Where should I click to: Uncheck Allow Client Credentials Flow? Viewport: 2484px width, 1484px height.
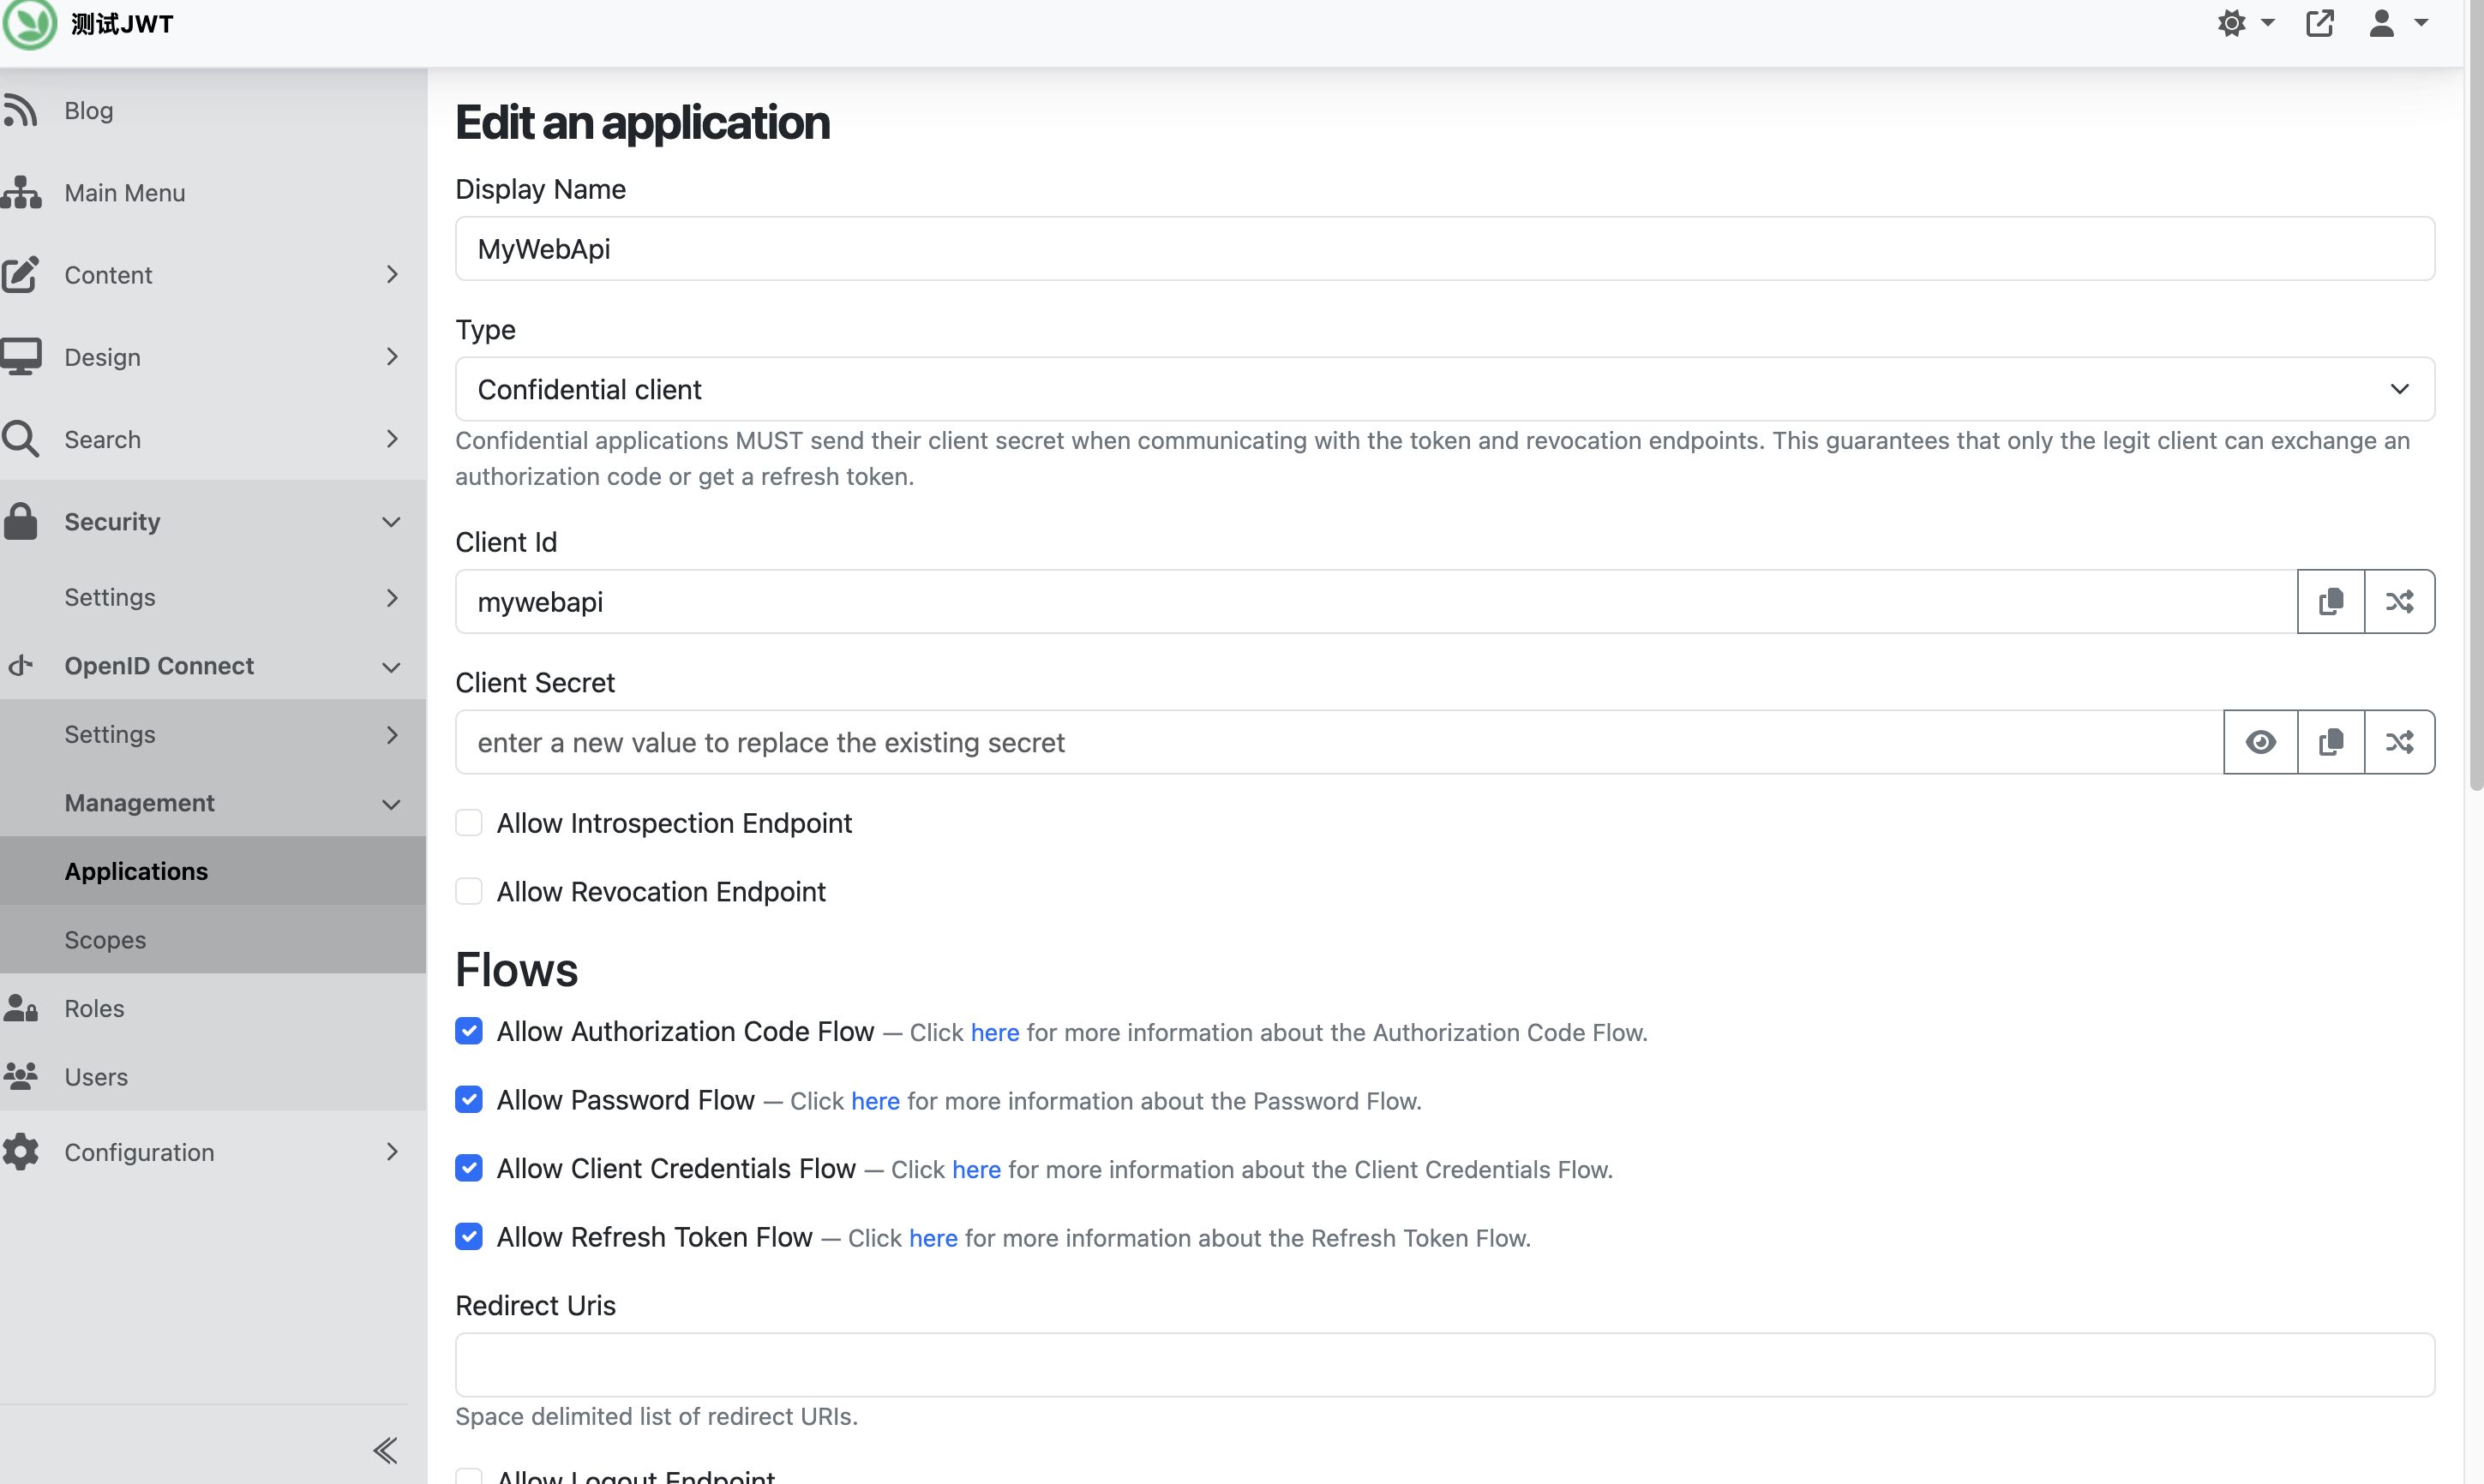point(468,1168)
